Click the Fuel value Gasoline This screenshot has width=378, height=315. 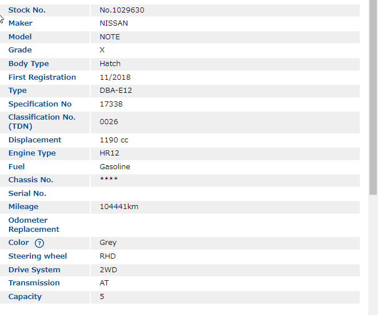pyautogui.click(x=115, y=167)
